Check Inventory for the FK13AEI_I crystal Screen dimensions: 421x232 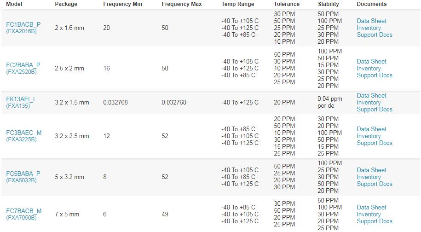[369, 102]
